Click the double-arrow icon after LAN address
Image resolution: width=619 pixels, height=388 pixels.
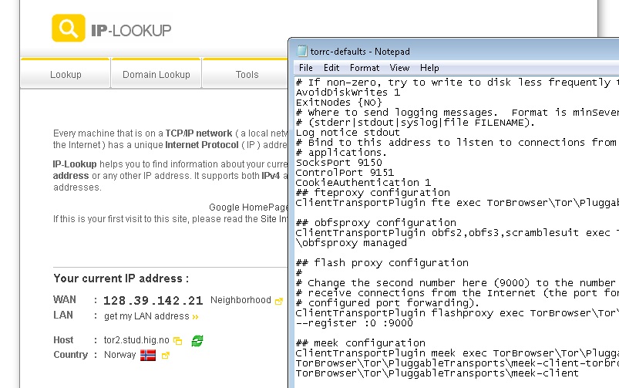(x=195, y=316)
